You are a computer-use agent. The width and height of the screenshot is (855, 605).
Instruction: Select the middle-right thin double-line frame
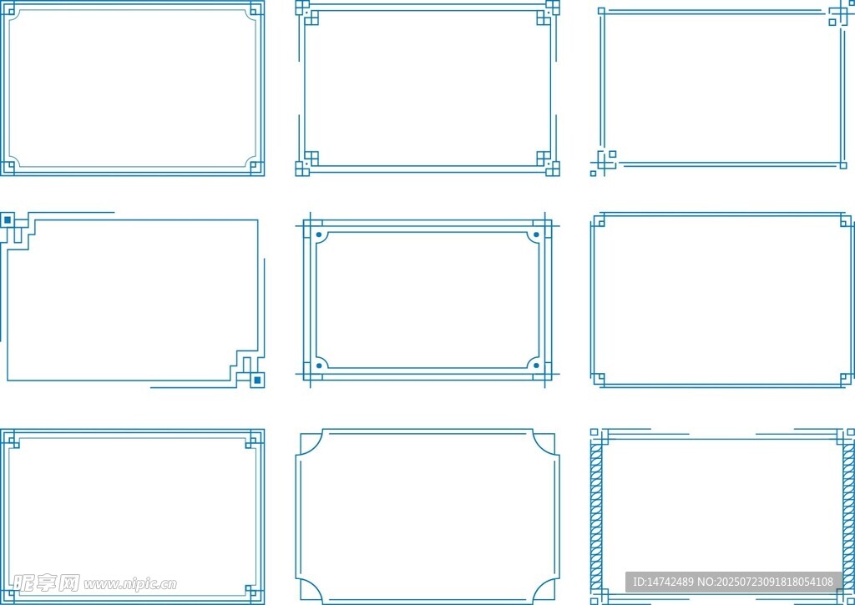pos(722,300)
